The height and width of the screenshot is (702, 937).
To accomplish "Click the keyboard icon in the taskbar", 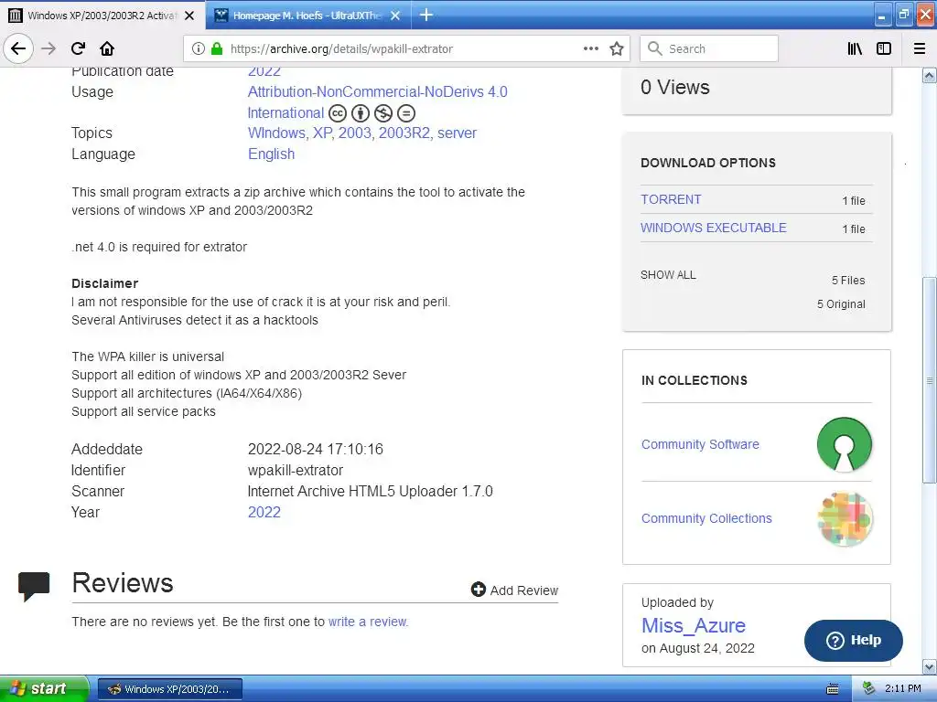I will (x=833, y=689).
